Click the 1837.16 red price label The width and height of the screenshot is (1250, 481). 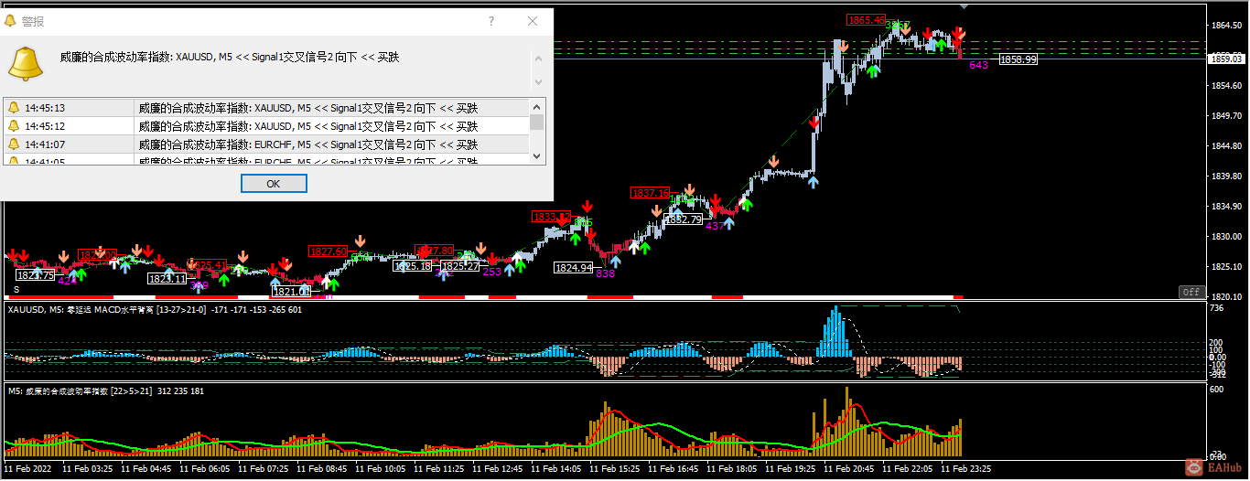click(650, 193)
